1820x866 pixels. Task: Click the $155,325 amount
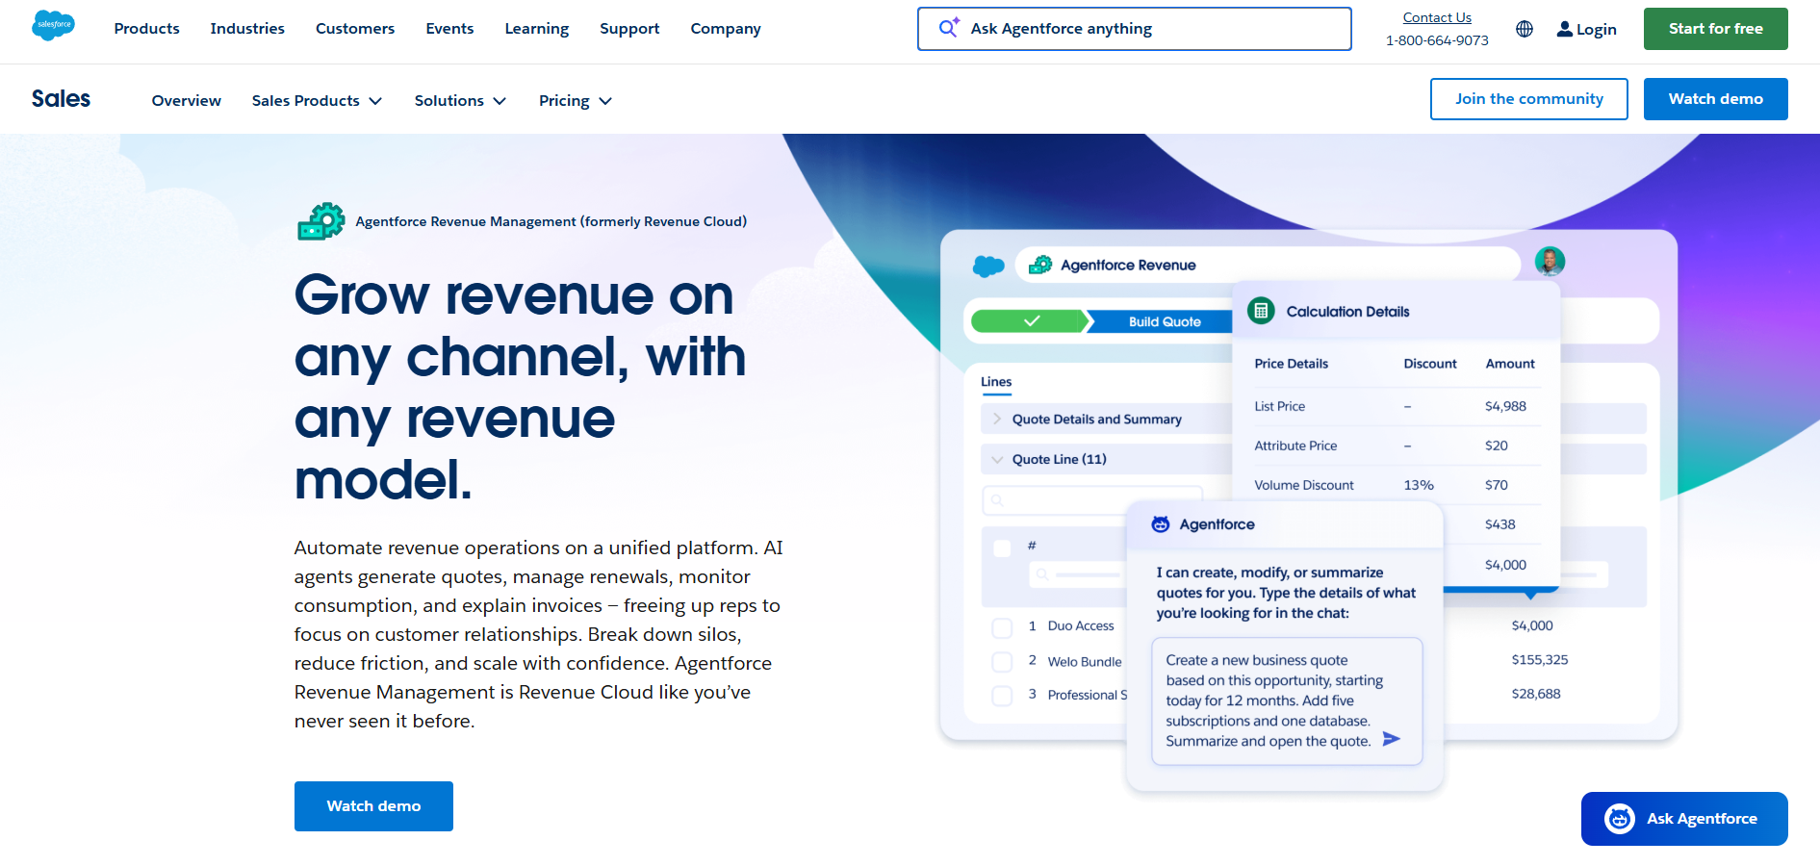point(1539,660)
